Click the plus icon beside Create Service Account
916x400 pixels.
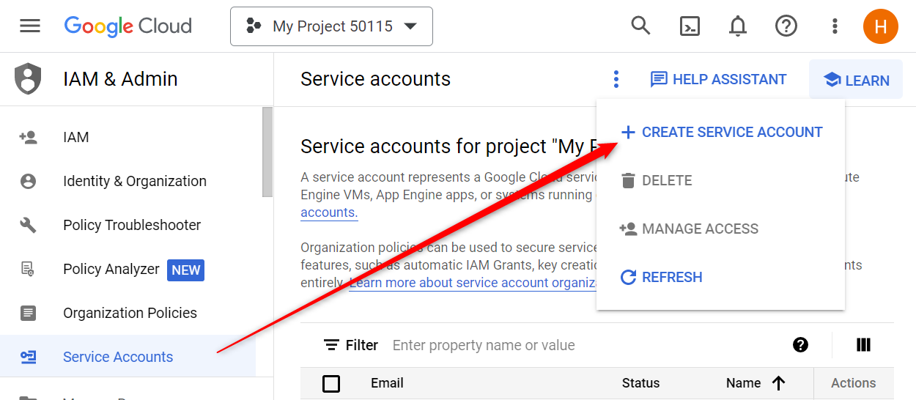[628, 133]
